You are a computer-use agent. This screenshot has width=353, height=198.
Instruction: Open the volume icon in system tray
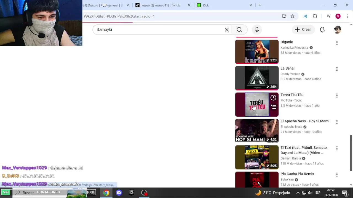coord(310,193)
